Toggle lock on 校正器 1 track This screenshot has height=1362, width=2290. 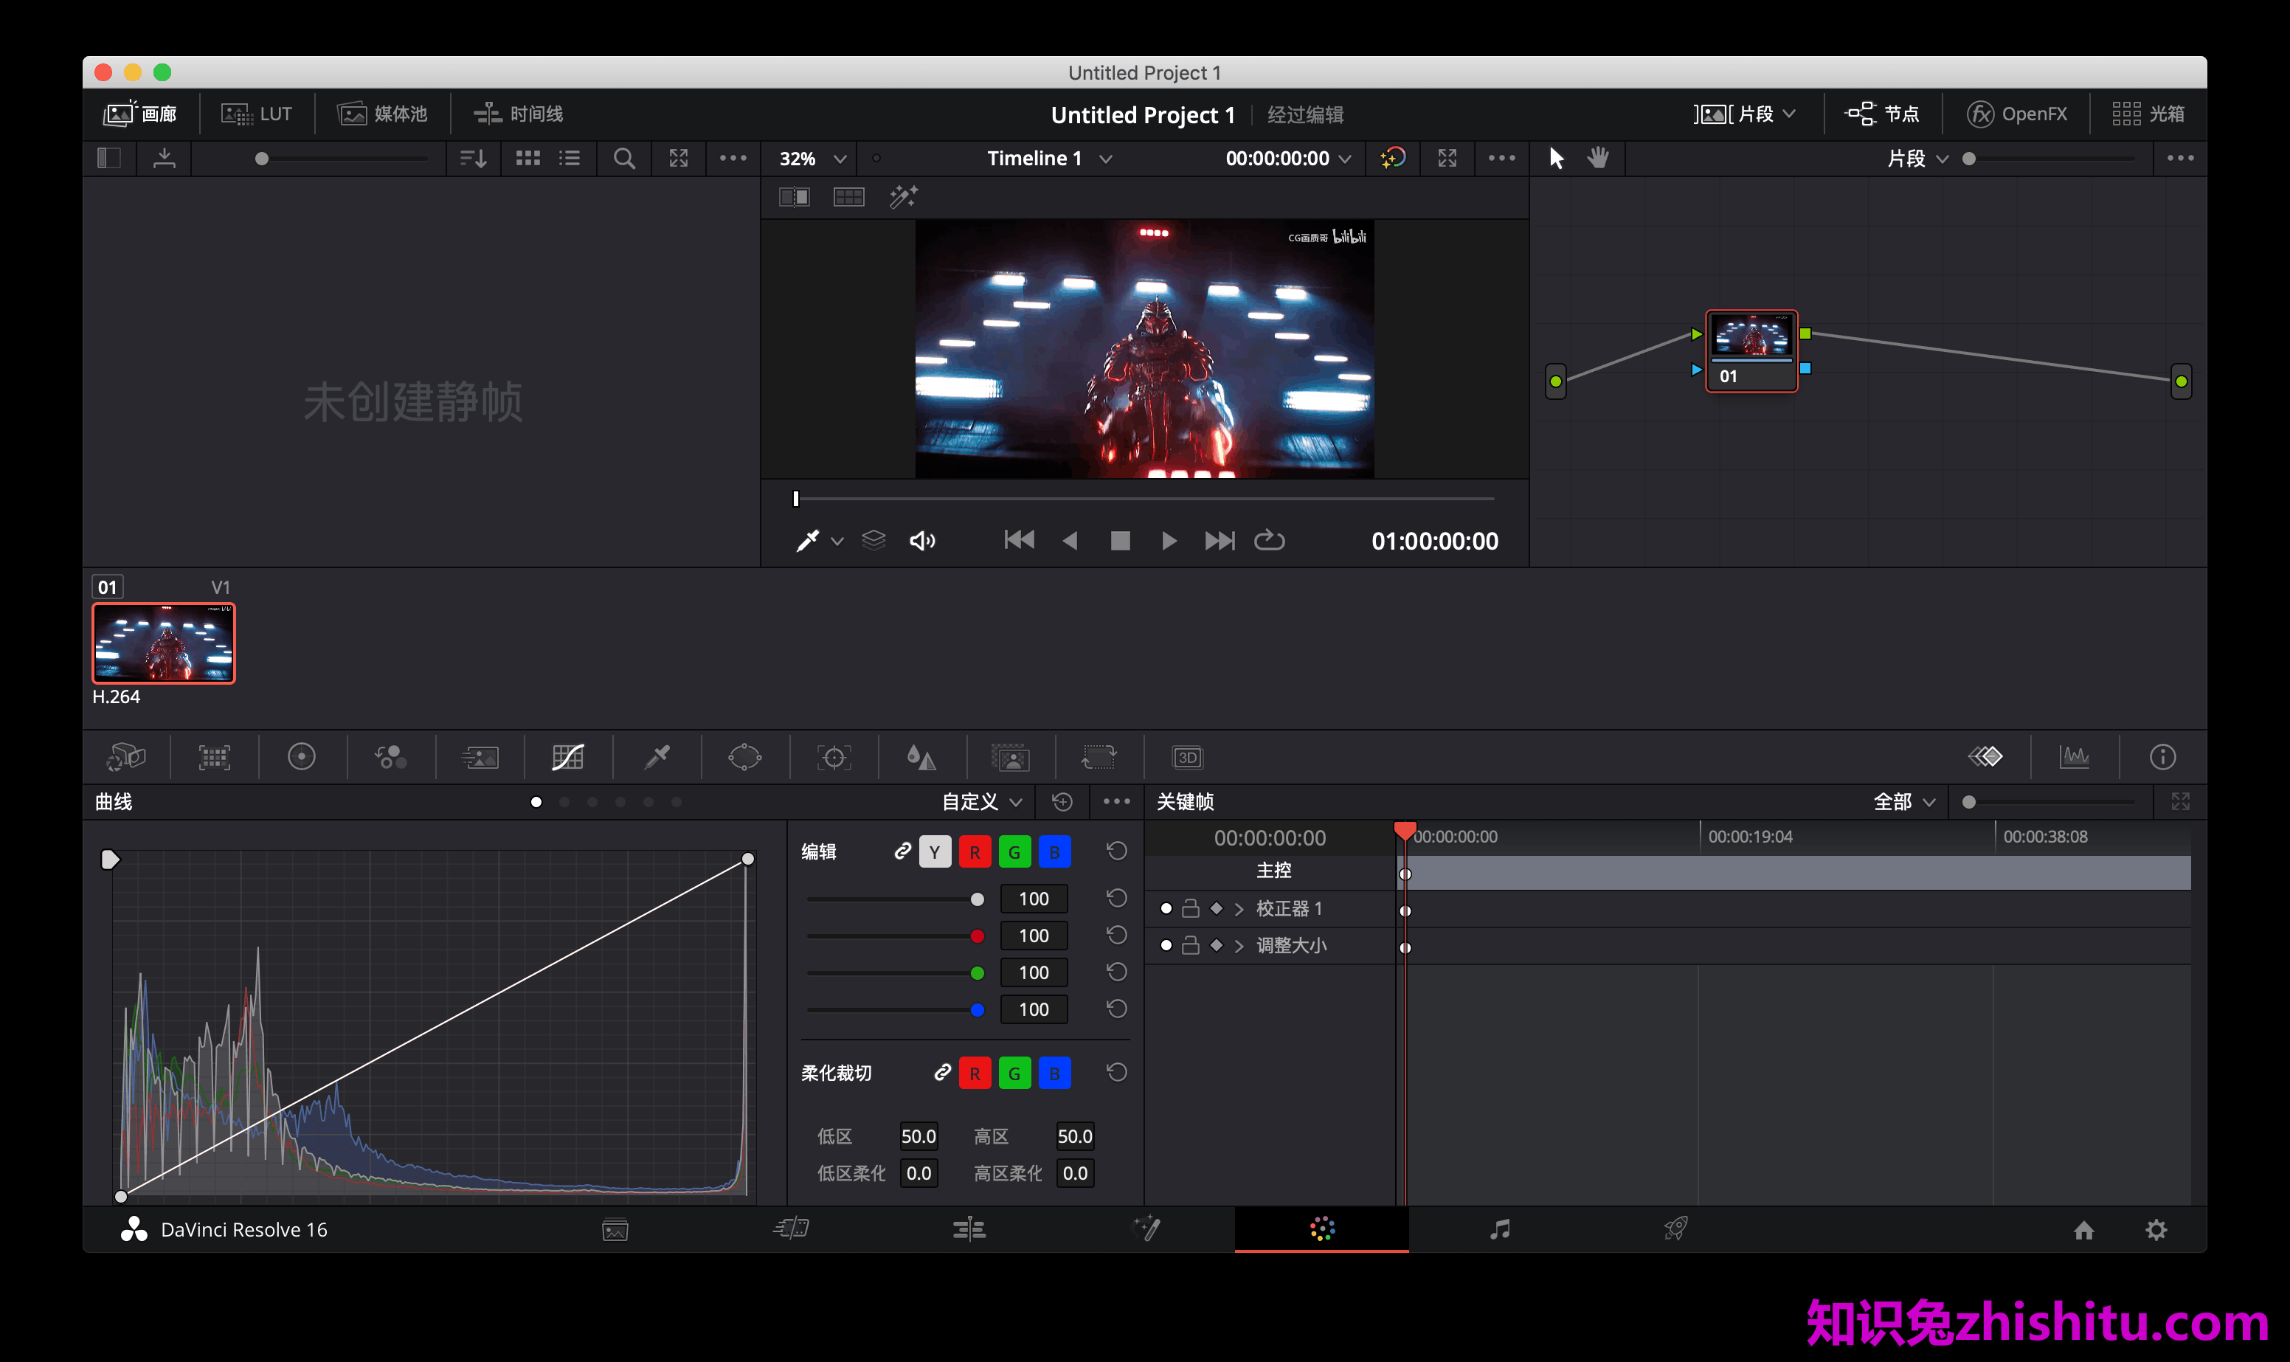point(1190,908)
